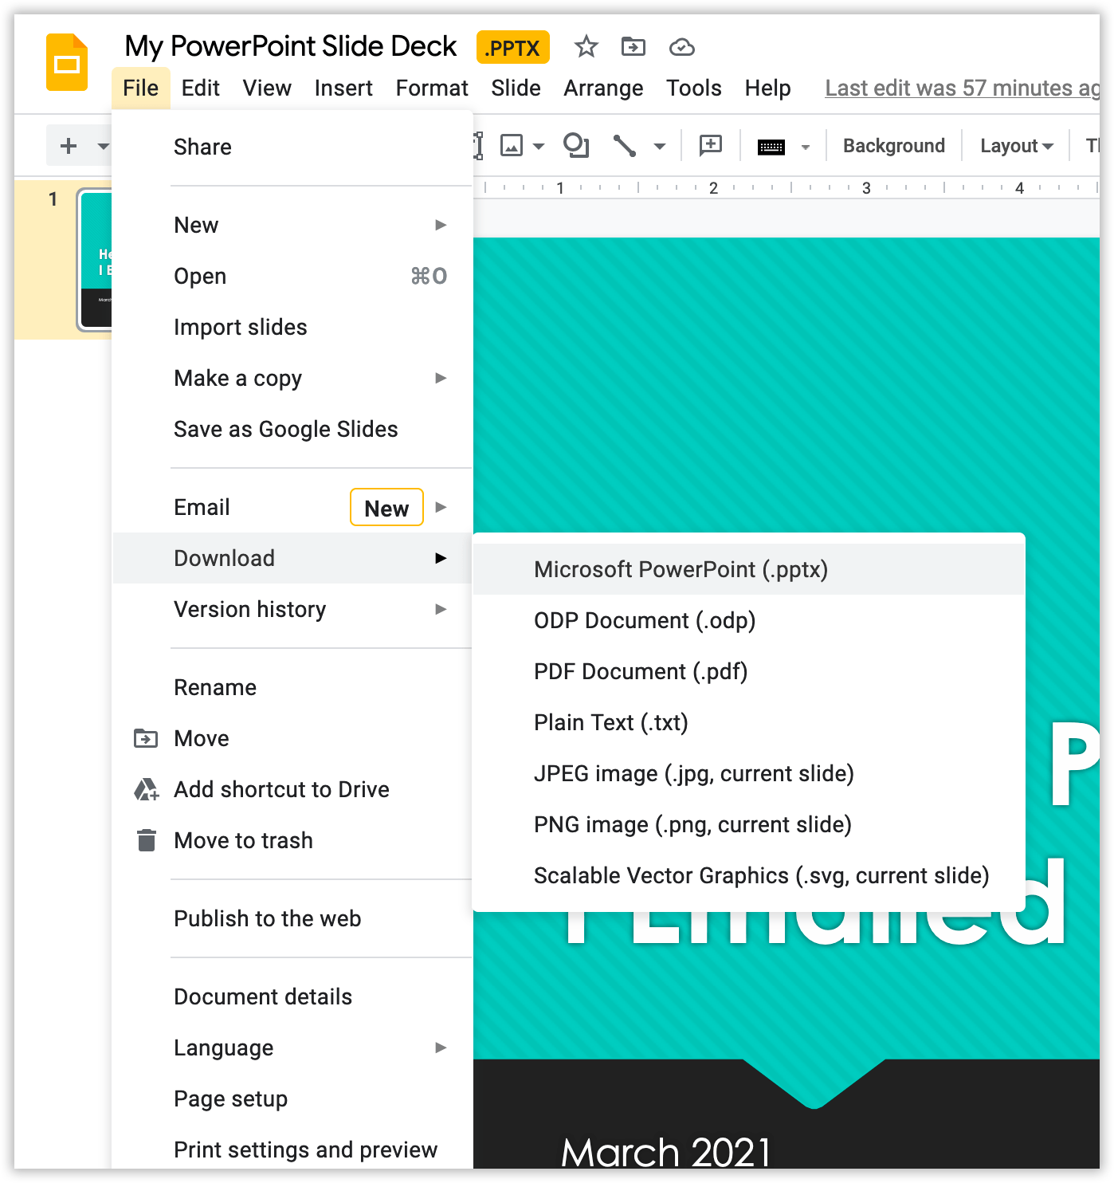
Task: Open the Last edit version history link
Action: pos(962,88)
